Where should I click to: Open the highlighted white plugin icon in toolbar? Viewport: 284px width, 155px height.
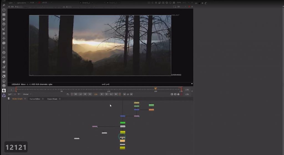click(x=4, y=90)
